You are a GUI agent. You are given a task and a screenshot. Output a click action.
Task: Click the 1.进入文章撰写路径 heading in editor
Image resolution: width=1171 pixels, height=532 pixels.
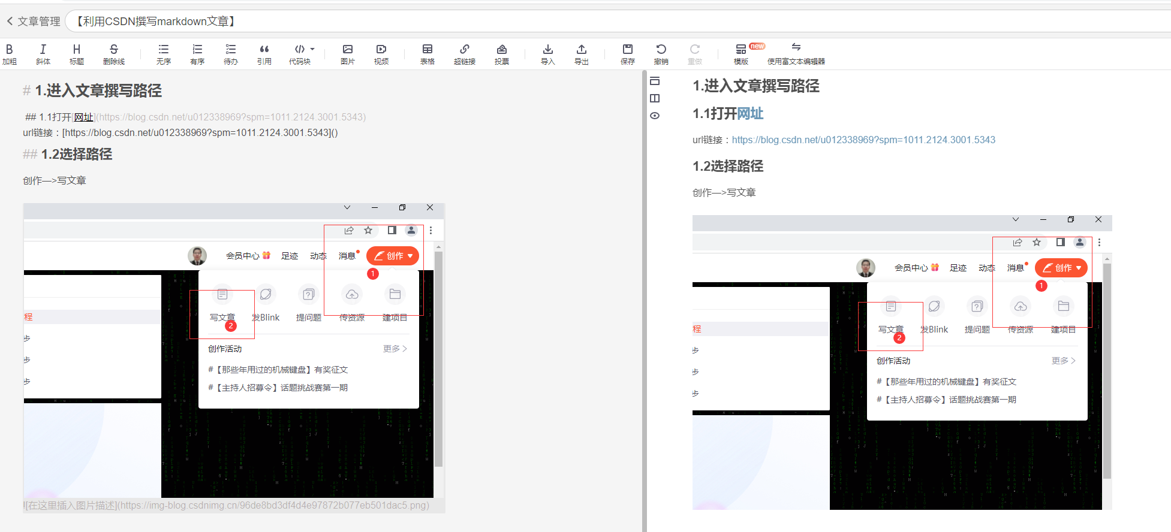coord(98,90)
